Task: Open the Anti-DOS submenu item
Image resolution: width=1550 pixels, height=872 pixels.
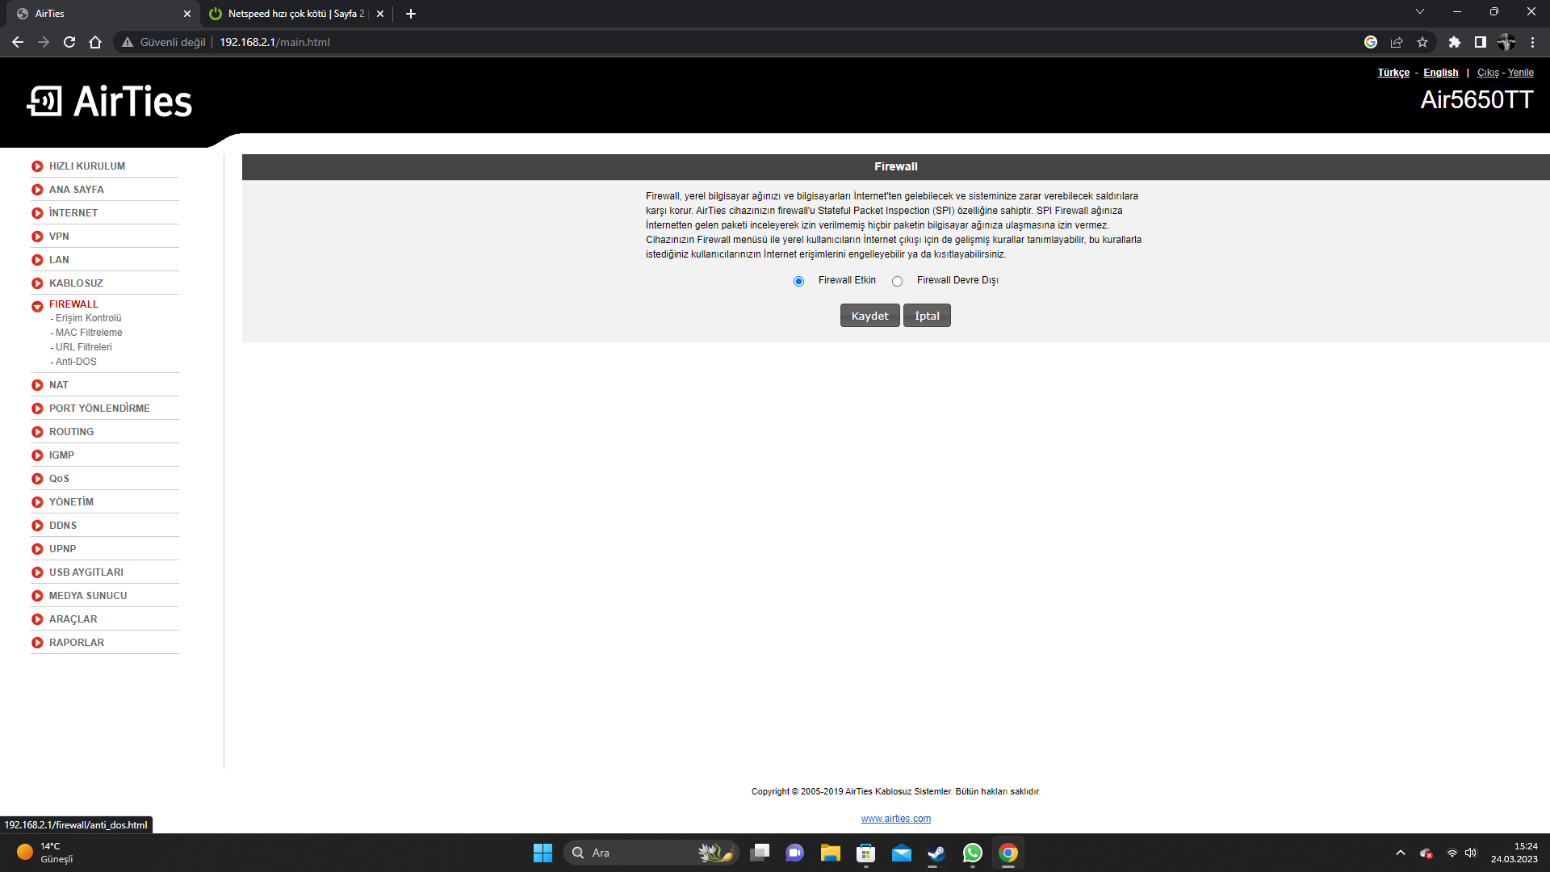Action: [x=76, y=362]
